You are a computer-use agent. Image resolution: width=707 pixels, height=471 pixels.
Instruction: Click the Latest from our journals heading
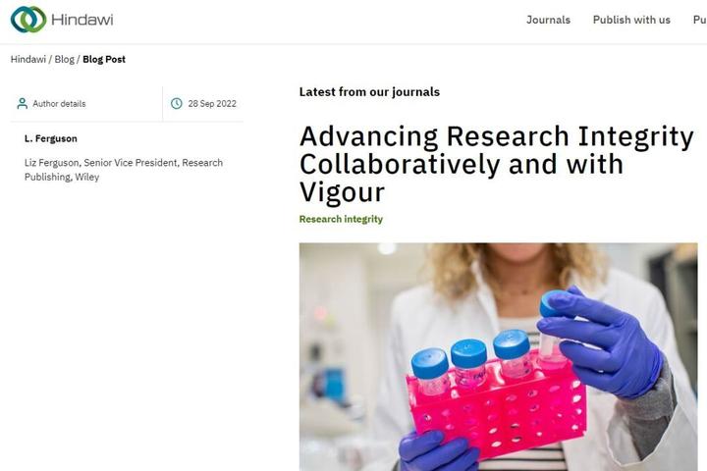coord(369,92)
